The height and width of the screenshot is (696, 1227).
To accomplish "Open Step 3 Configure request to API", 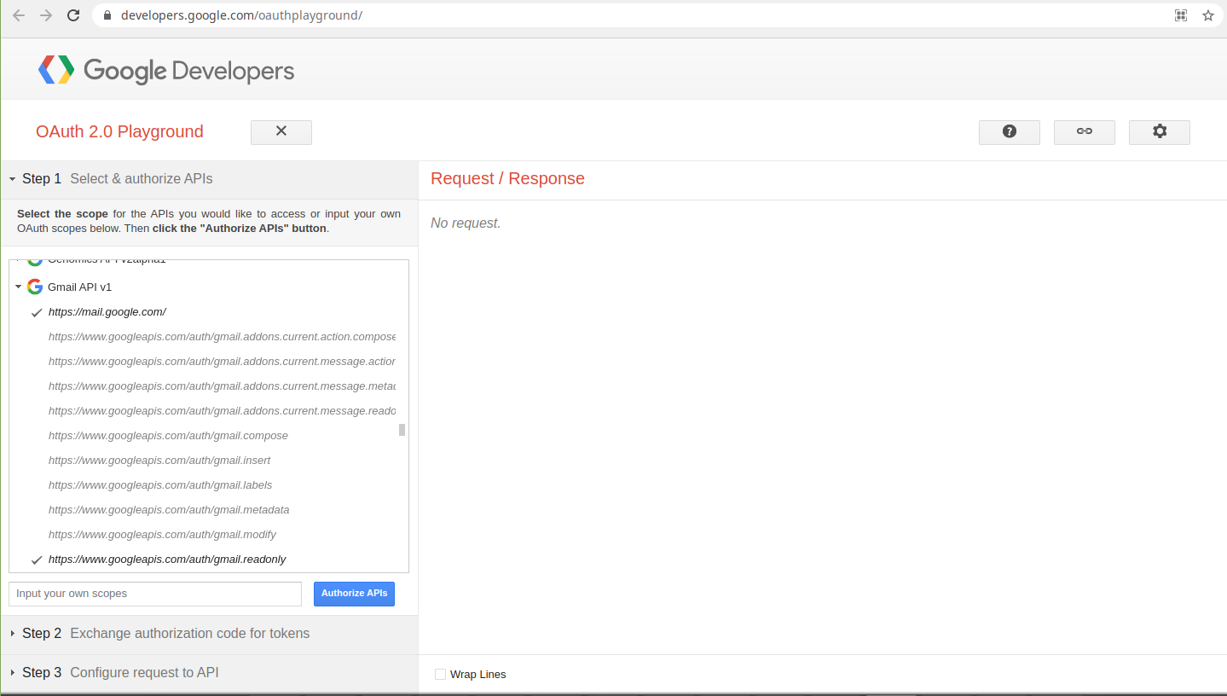I will (x=209, y=673).
